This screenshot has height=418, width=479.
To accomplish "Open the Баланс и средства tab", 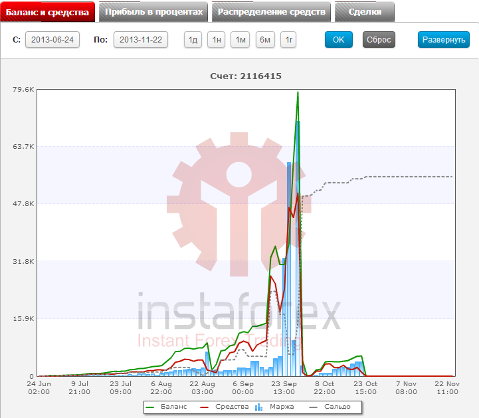I will [x=47, y=12].
